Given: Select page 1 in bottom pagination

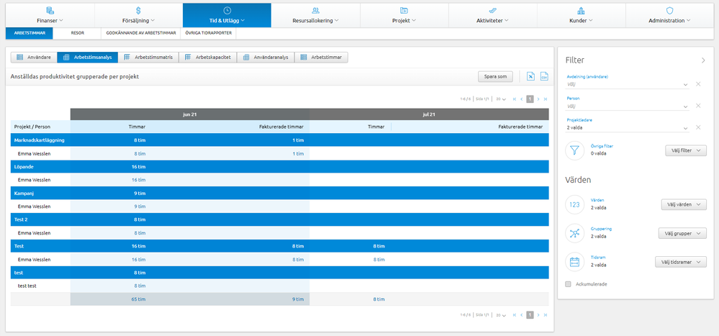Looking at the screenshot, I should (530, 315).
